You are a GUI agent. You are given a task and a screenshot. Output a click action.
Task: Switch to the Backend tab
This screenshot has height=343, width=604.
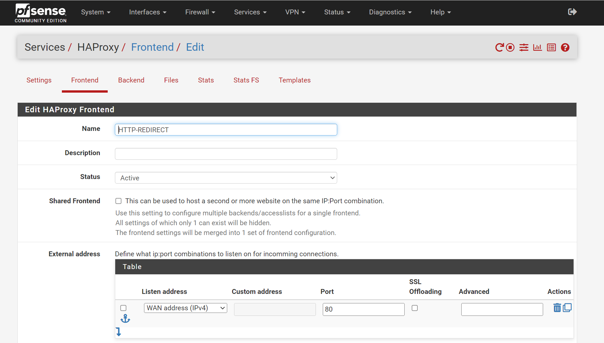coord(131,80)
